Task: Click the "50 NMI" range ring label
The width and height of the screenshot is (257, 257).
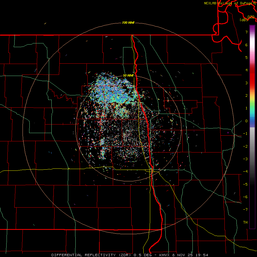Action: click(x=128, y=75)
